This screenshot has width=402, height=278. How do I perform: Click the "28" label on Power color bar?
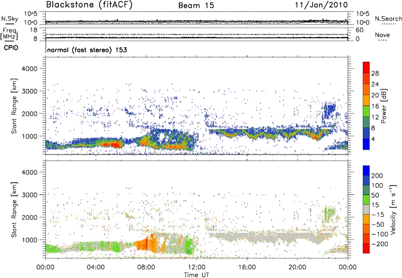(x=375, y=73)
